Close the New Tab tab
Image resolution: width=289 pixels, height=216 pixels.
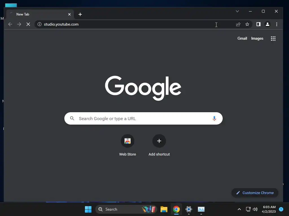point(69,14)
